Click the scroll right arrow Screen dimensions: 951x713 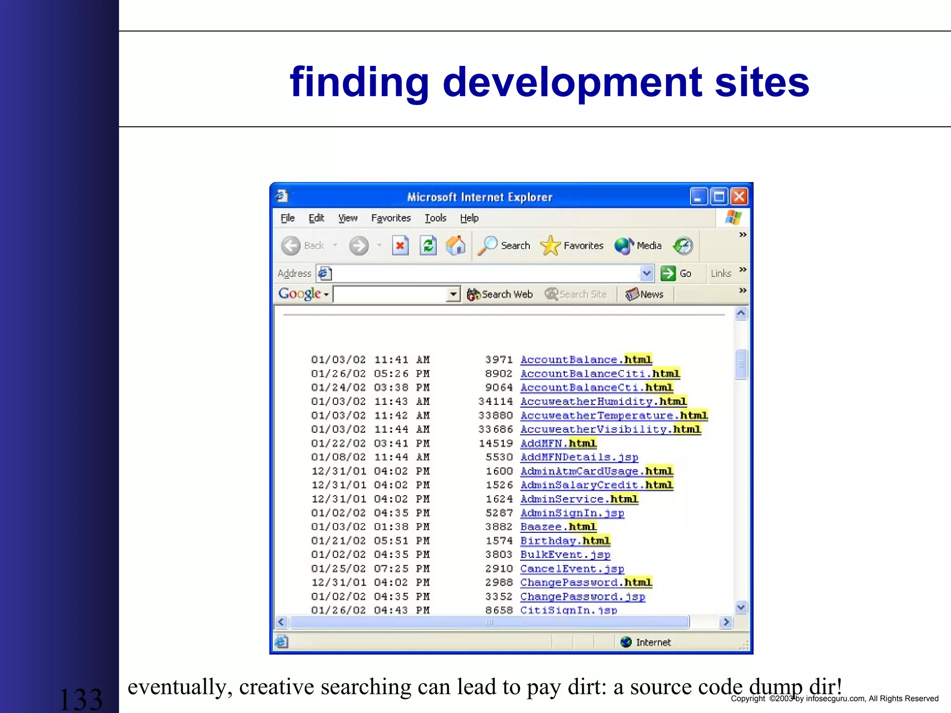point(726,622)
